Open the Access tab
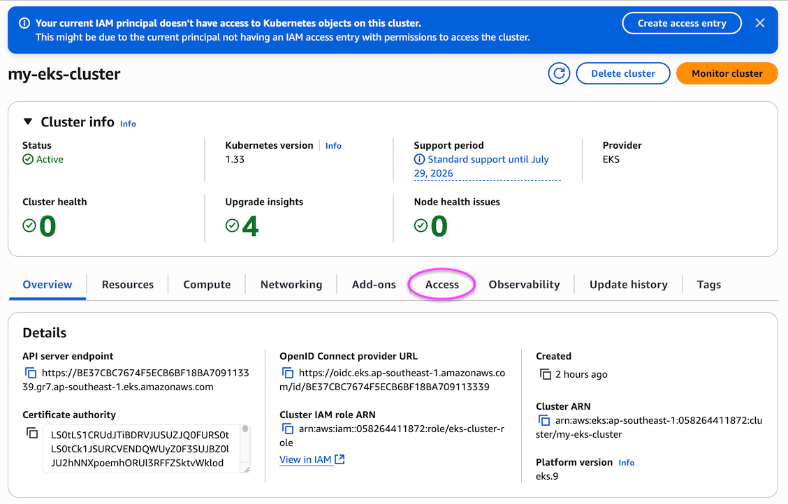The height and width of the screenshot is (504, 788). pyautogui.click(x=442, y=285)
